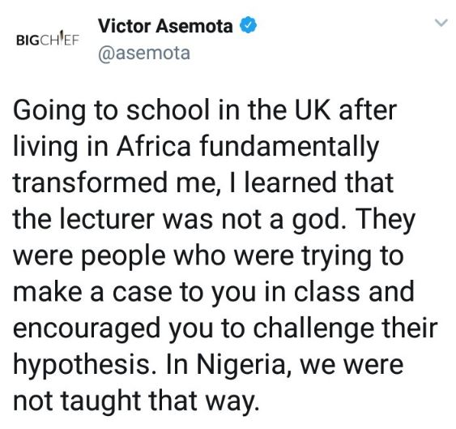Select the word "fundamentally" in tweet
Image resolution: width=456 pixels, height=429 pixels.
(x=290, y=148)
